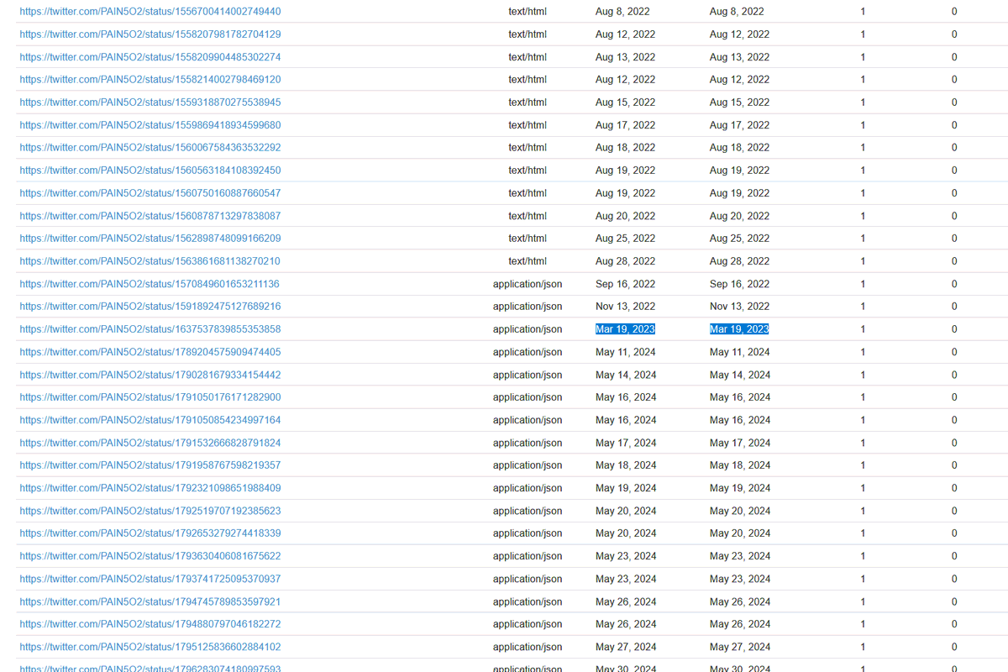
Task: Select application/json cell in the 1789204575909474405 row
Action: pyautogui.click(x=528, y=352)
